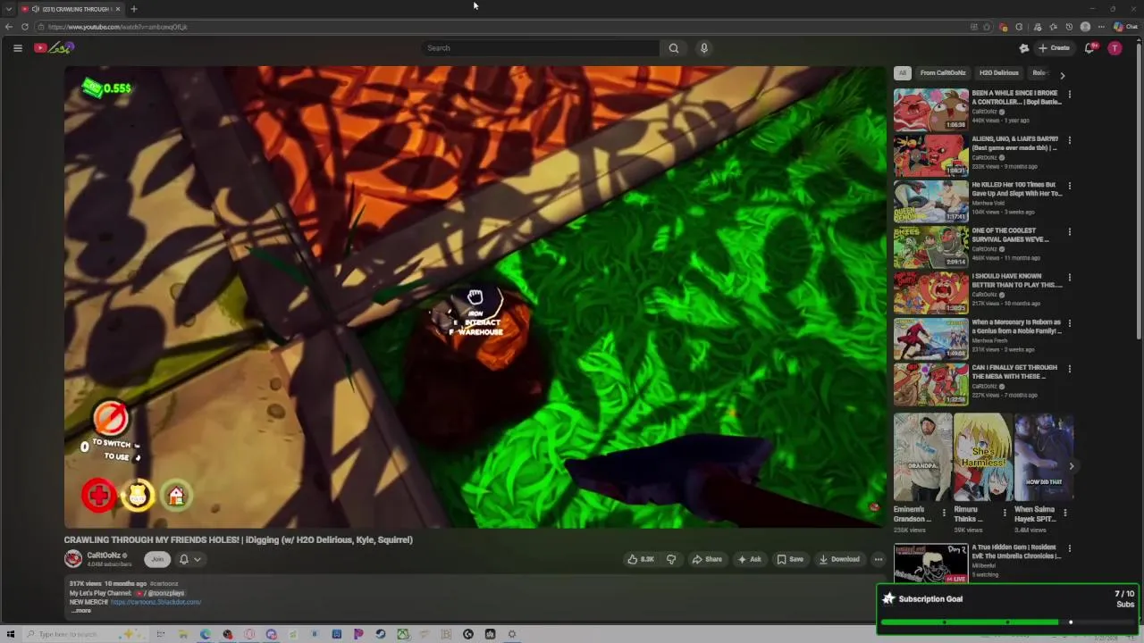Open options for He KILLED Her video
This screenshot has width=1144, height=643.
(x=1069, y=186)
